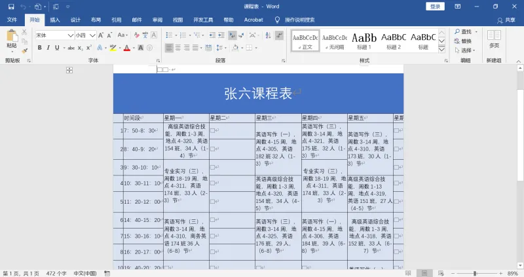Click the zoom slider in status bar

pyautogui.click(x=474, y=273)
